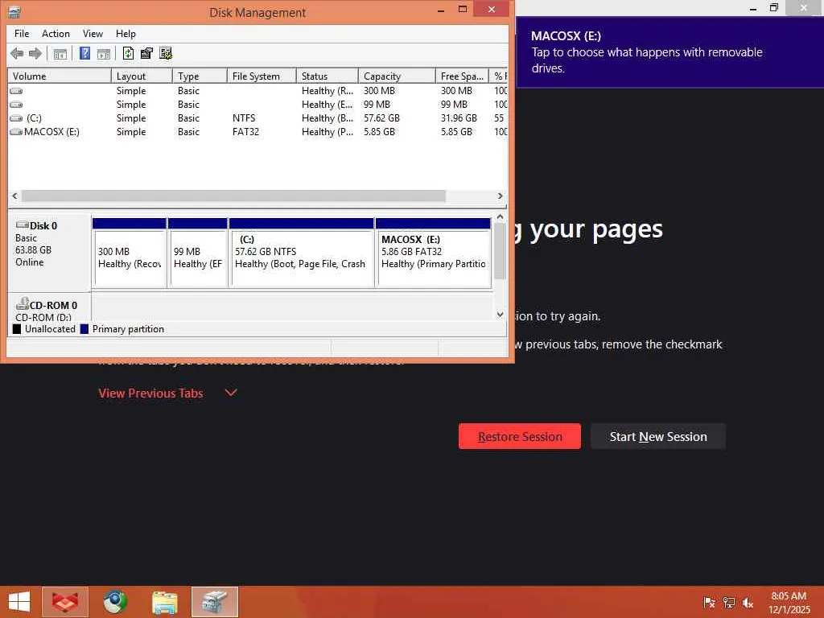Minimize the Disk Management window
The image size is (824, 618).
[x=441, y=9]
